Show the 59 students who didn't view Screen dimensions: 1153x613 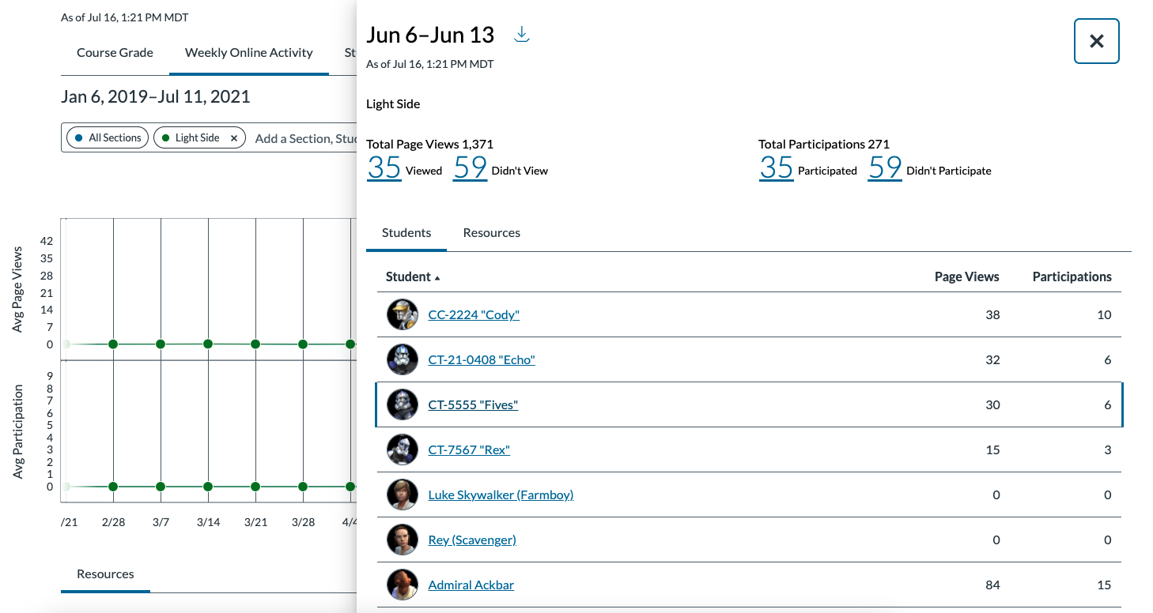click(x=470, y=167)
